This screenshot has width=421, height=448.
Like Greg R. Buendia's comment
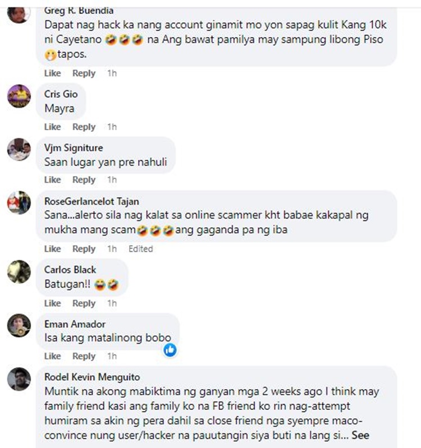[52, 73]
